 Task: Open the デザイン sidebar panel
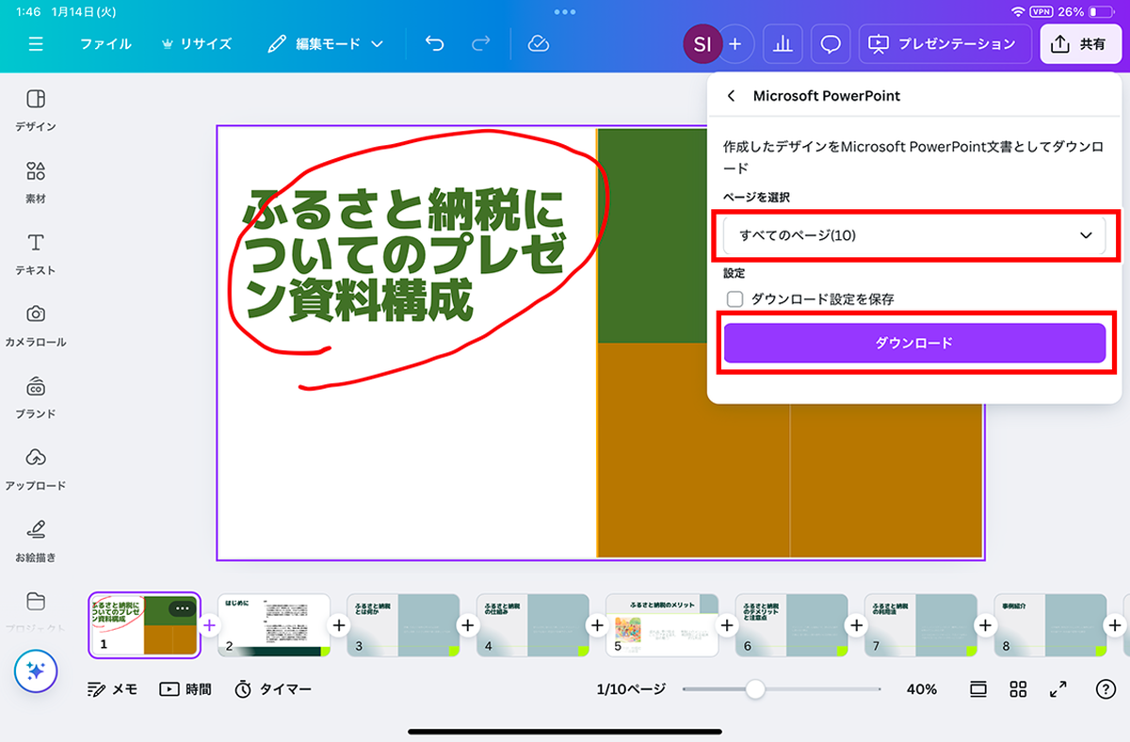tap(36, 110)
